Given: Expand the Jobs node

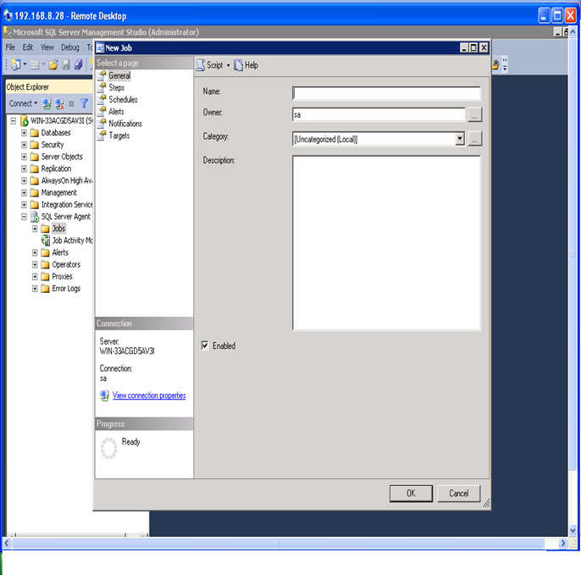Looking at the screenshot, I should [x=35, y=229].
